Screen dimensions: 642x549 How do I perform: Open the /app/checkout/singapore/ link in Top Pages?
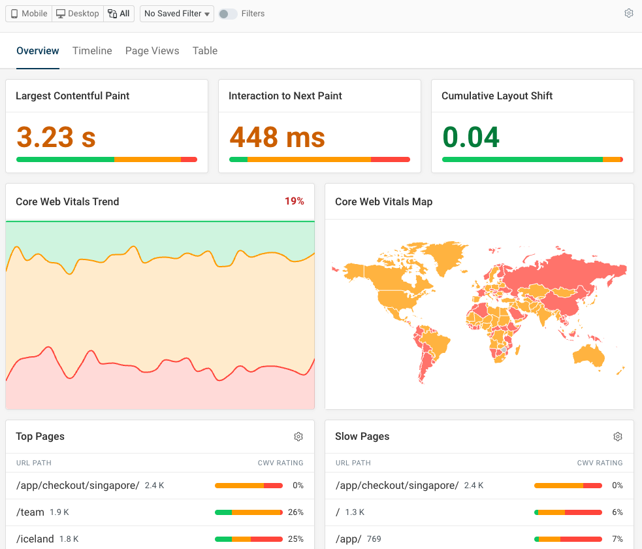pos(76,485)
